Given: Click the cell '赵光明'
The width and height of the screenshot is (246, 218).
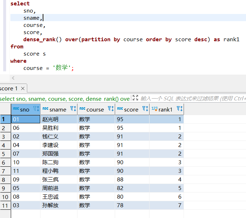Looking at the screenshot, I should tap(59, 119).
